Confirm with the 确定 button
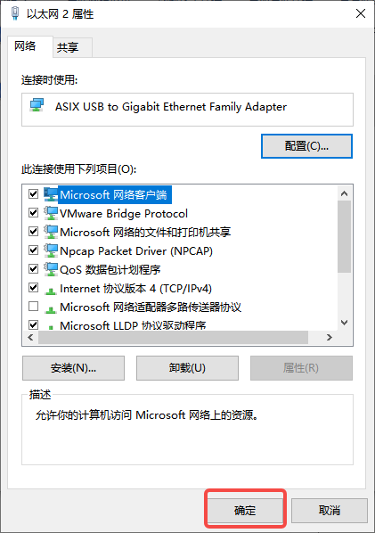This screenshot has width=375, height=533. [x=245, y=510]
